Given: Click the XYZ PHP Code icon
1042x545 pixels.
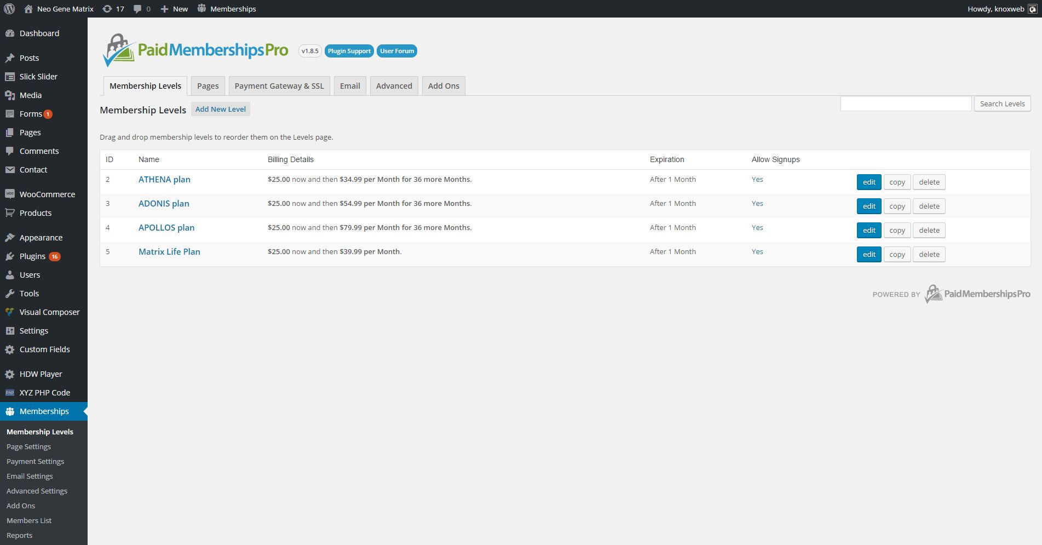Looking at the screenshot, I should (x=10, y=393).
